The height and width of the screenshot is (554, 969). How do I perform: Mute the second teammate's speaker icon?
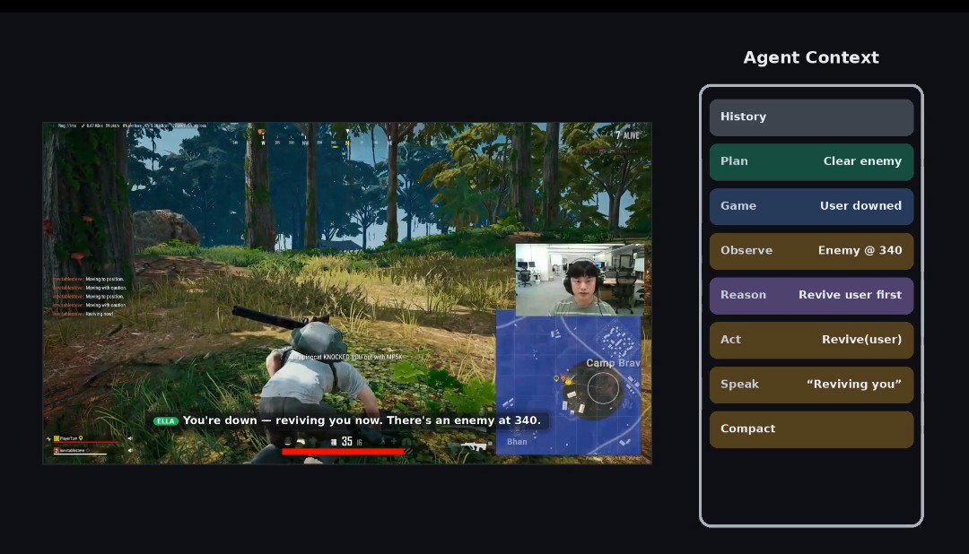130,450
